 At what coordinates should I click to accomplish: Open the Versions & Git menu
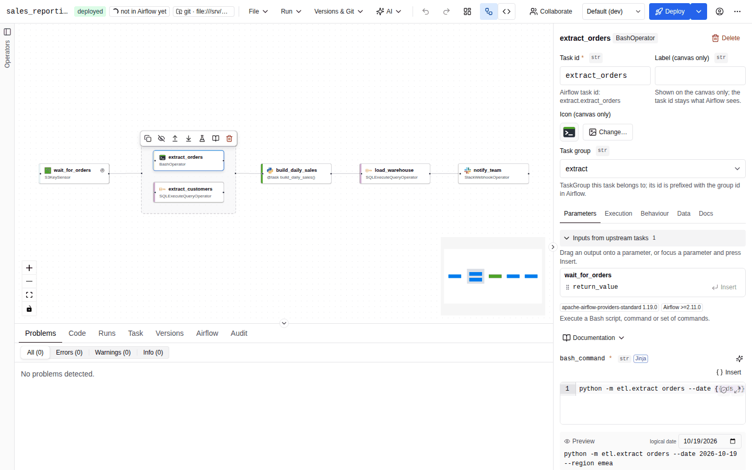pyautogui.click(x=338, y=11)
